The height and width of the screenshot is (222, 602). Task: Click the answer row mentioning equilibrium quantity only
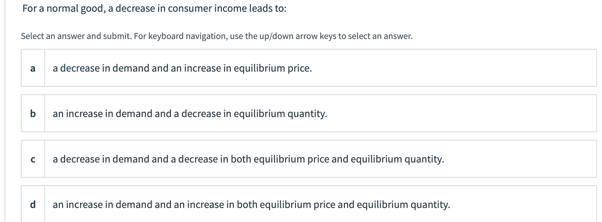coord(190,113)
